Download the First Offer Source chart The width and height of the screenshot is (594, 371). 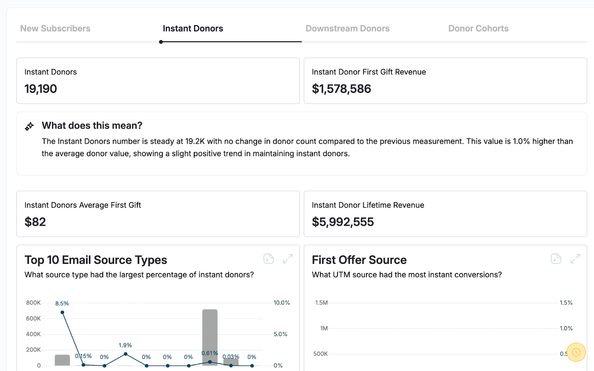point(556,258)
